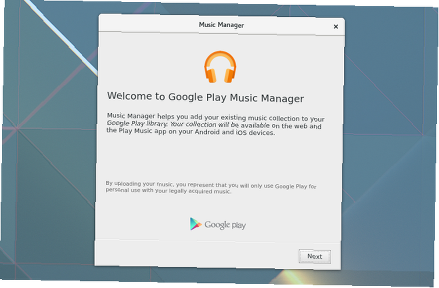Click the disclaimer starting 'By uploading your music'
This screenshot has width=439, height=288.
tap(211, 187)
